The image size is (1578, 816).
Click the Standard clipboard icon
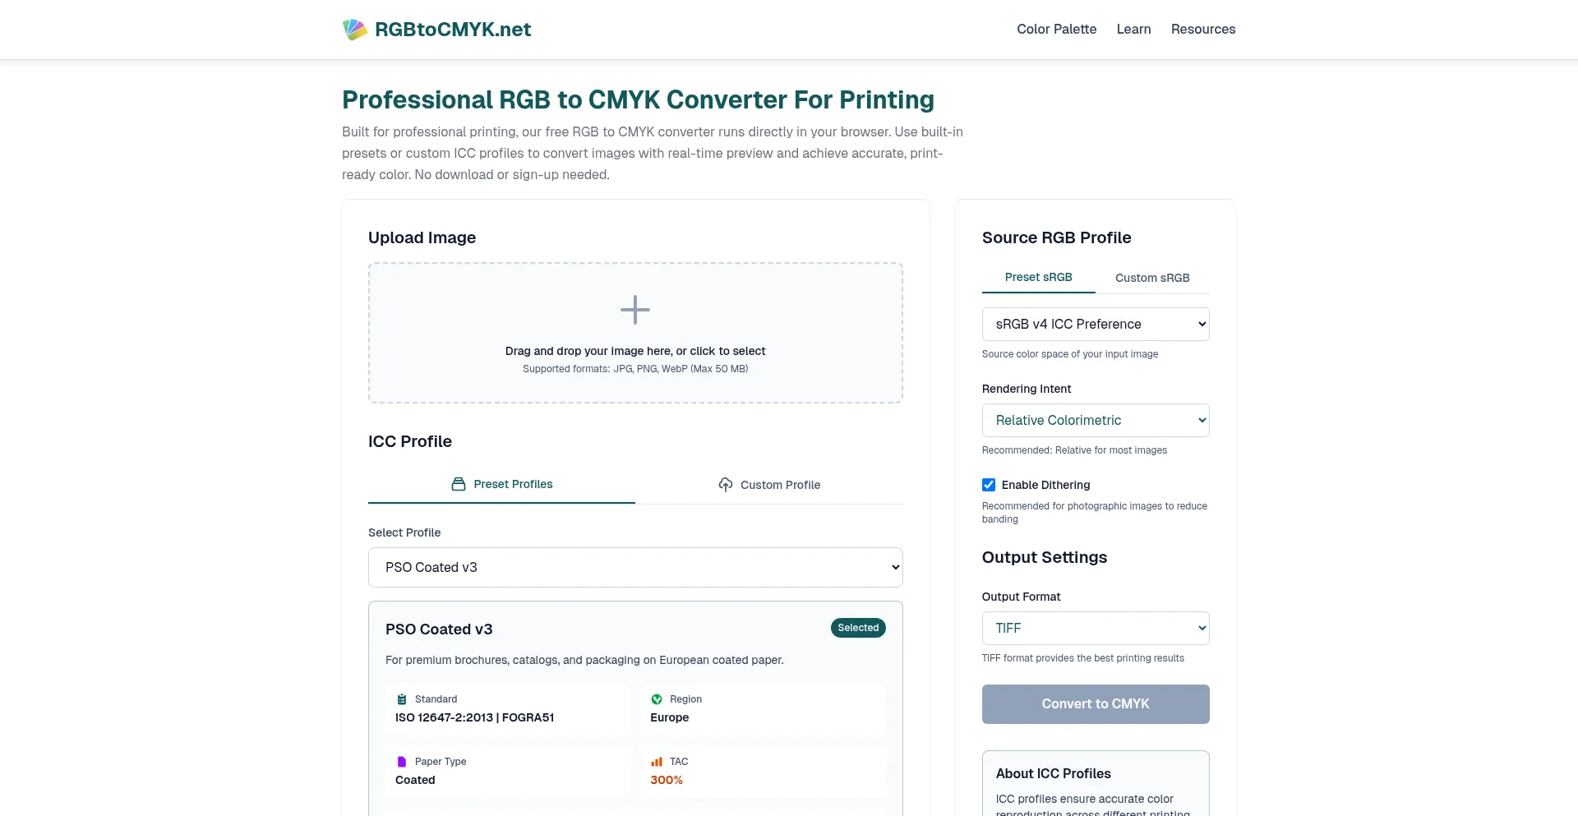tap(402, 699)
